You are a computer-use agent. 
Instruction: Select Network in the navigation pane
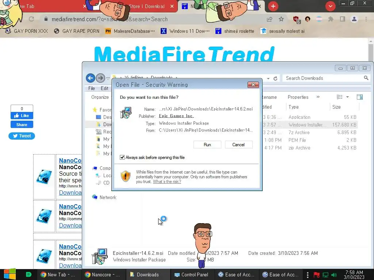[x=104, y=197]
